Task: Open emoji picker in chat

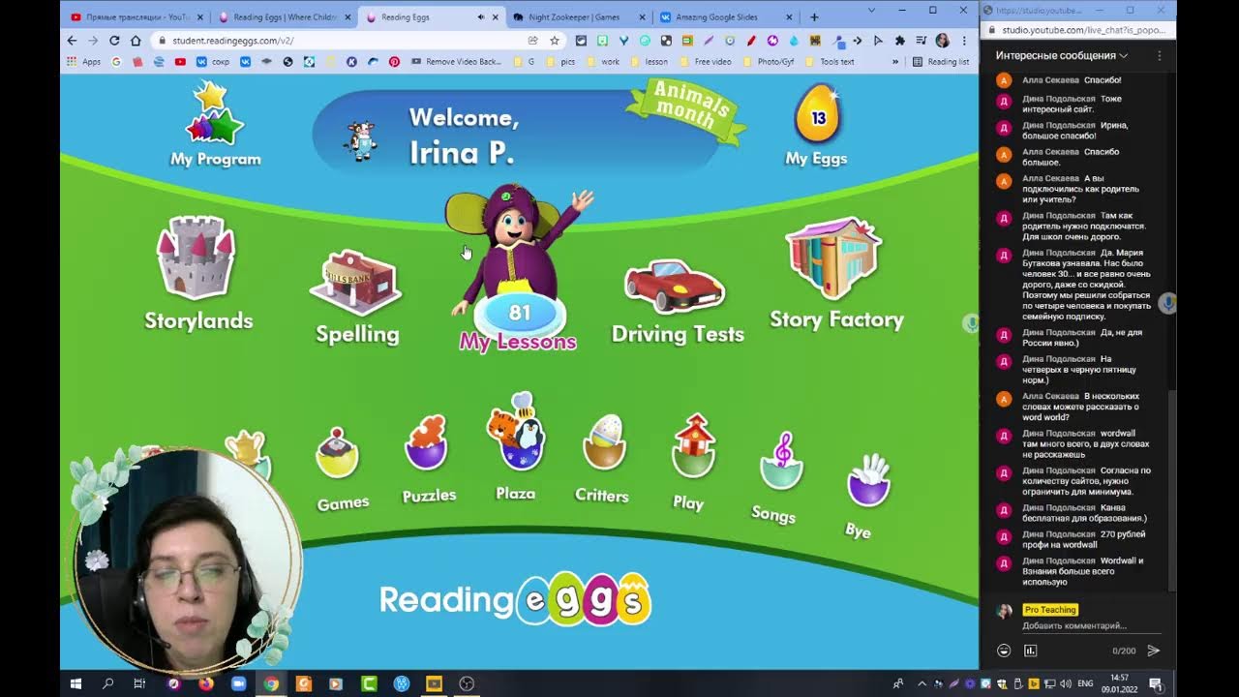Action: [x=1004, y=651]
